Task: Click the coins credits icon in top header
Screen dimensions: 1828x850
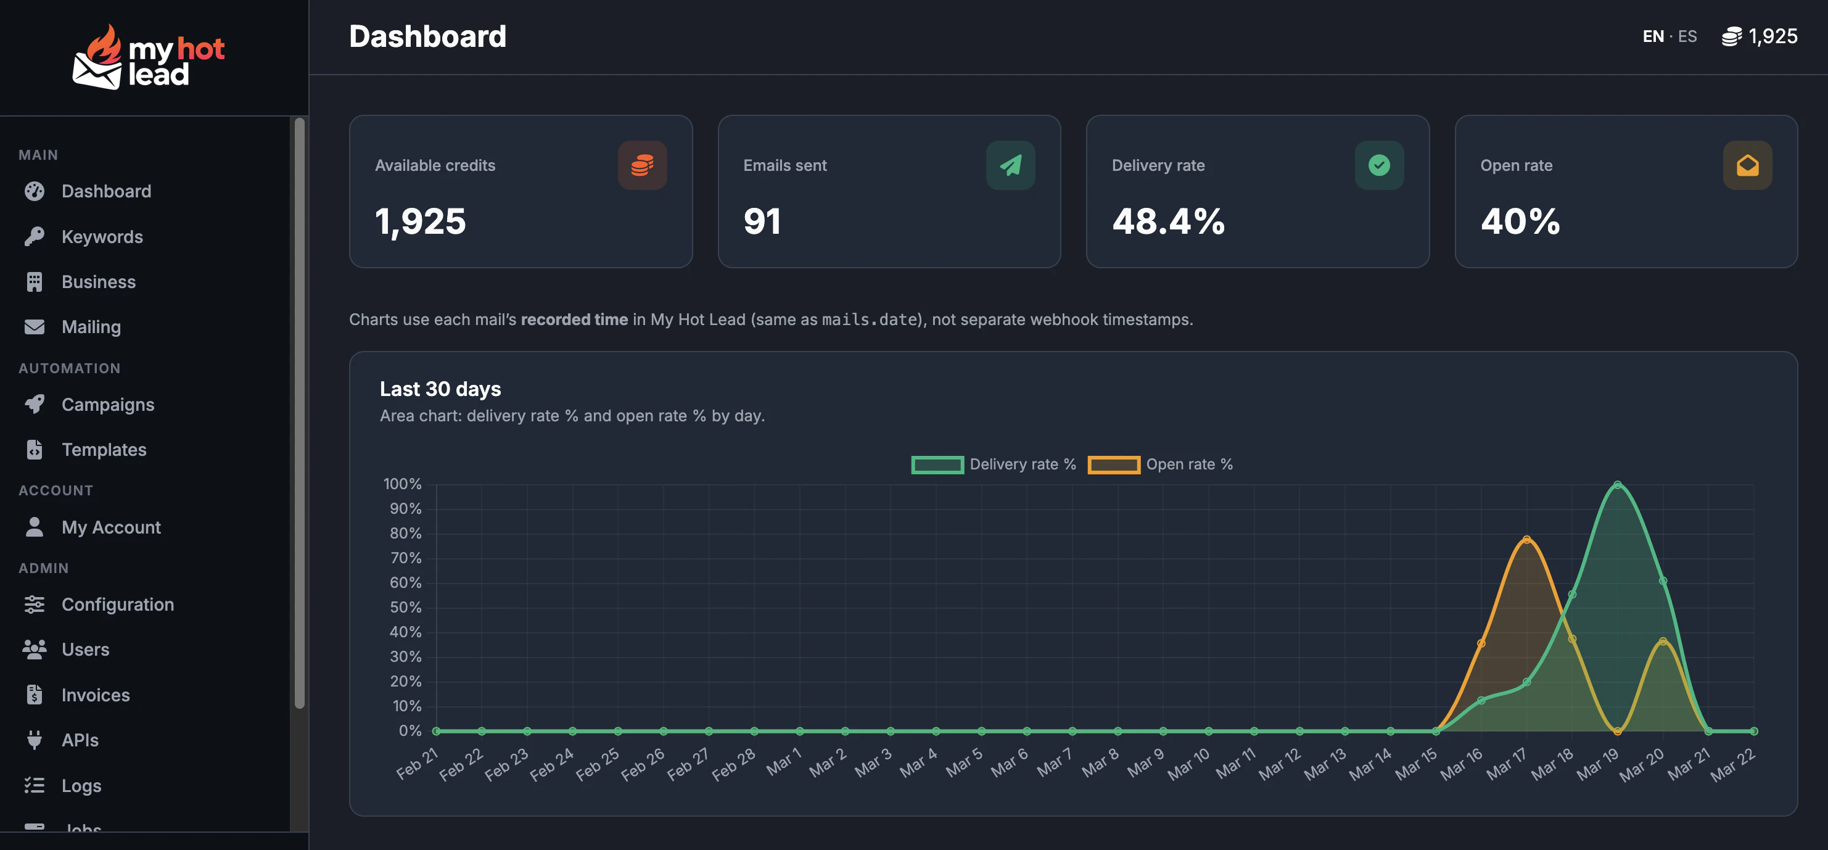Action: (x=1732, y=37)
